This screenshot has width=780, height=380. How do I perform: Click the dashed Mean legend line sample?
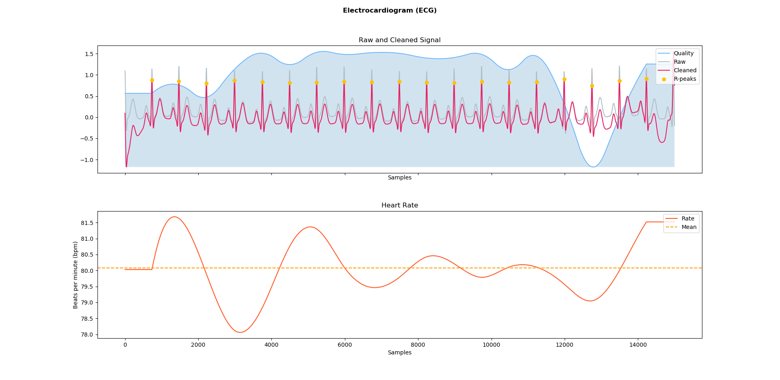coord(672,227)
